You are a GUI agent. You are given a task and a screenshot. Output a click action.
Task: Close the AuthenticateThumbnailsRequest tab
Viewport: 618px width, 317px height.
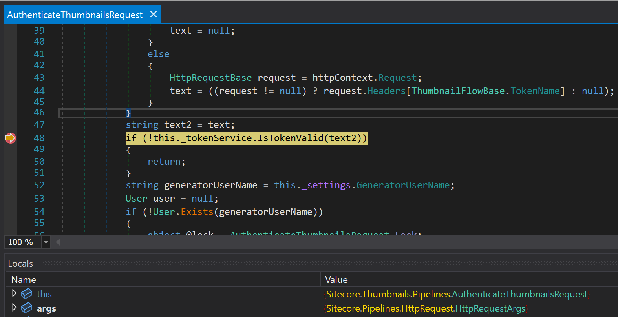[154, 15]
